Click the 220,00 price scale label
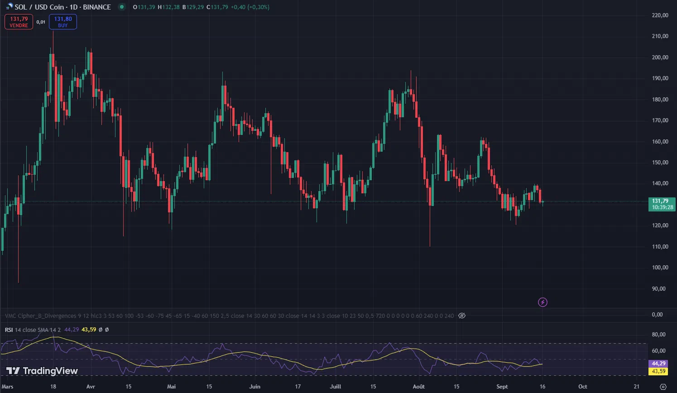This screenshot has width=677, height=393. pyautogui.click(x=660, y=15)
